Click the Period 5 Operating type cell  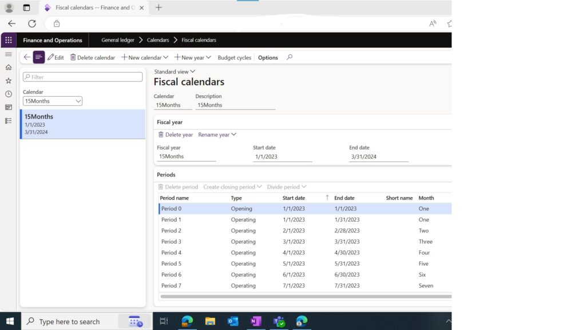pos(243,264)
